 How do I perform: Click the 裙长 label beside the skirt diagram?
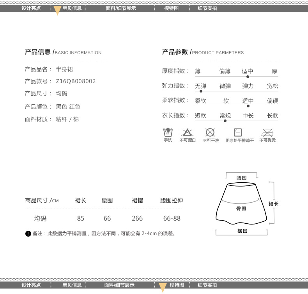tap(273, 204)
